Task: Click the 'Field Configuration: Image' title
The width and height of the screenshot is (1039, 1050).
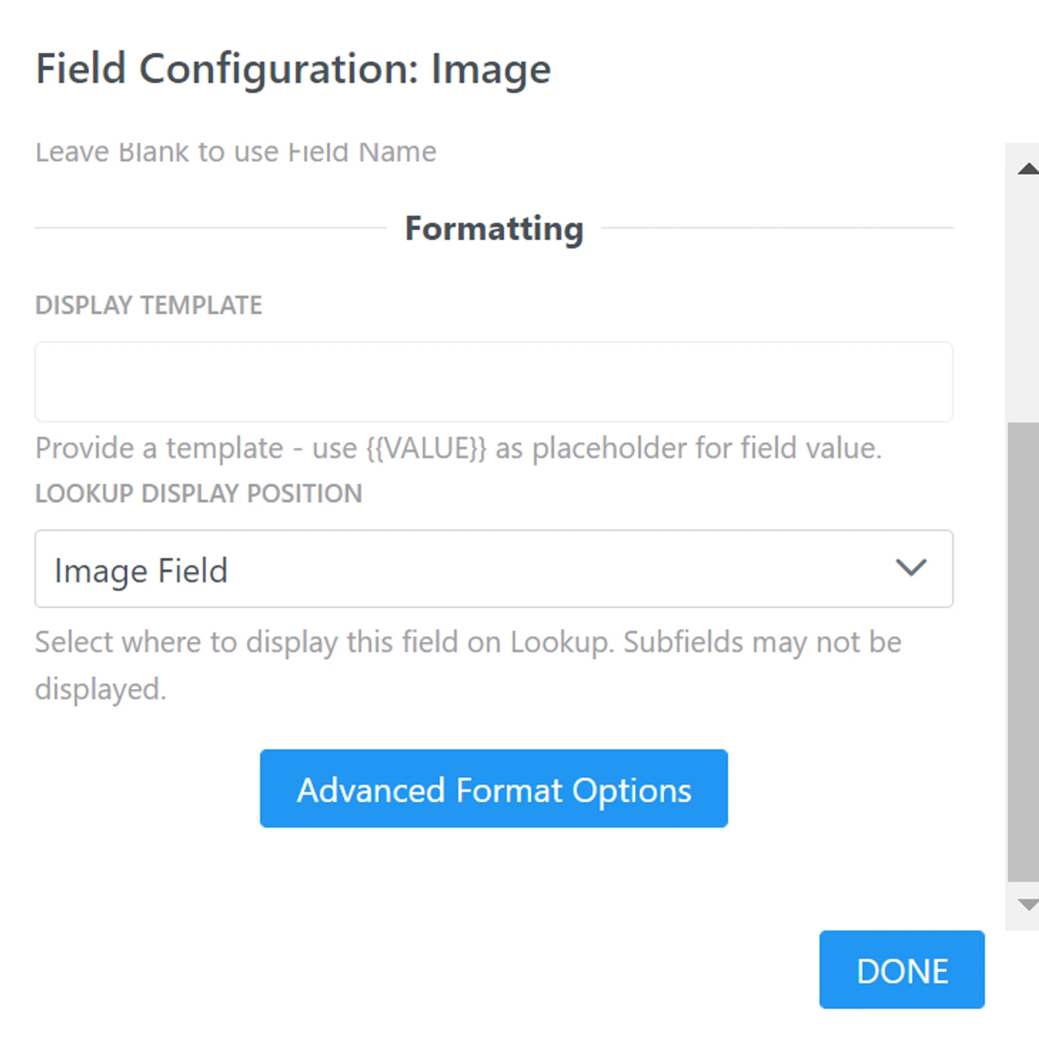Action: tap(293, 69)
